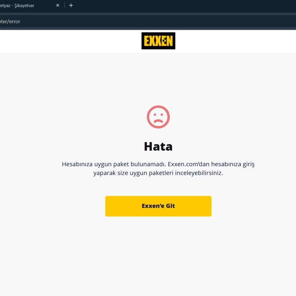Click the "Hata" heading
Viewport: 296px width, 296px height.
click(x=158, y=146)
